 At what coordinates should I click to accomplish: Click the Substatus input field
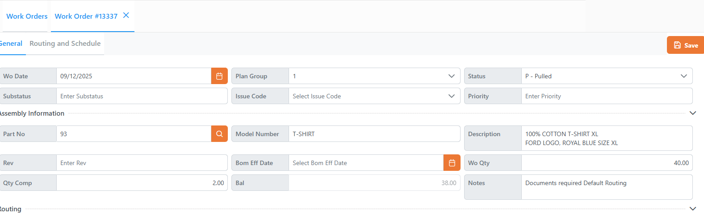click(142, 96)
